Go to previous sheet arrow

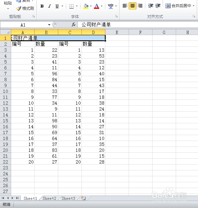click(8, 198)
